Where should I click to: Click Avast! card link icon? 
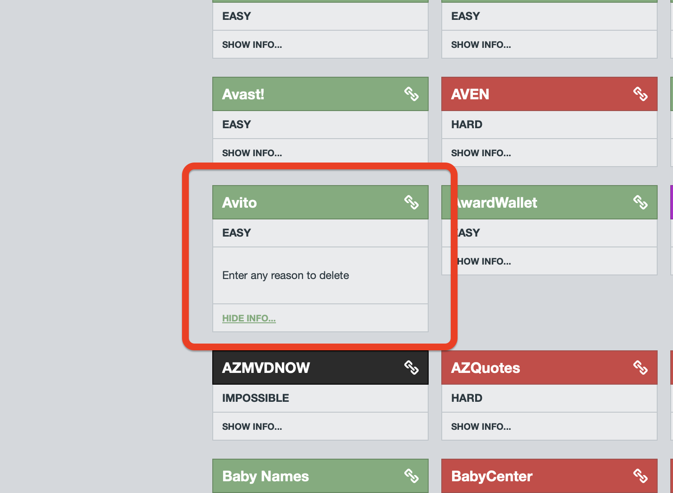pos(411,94)
